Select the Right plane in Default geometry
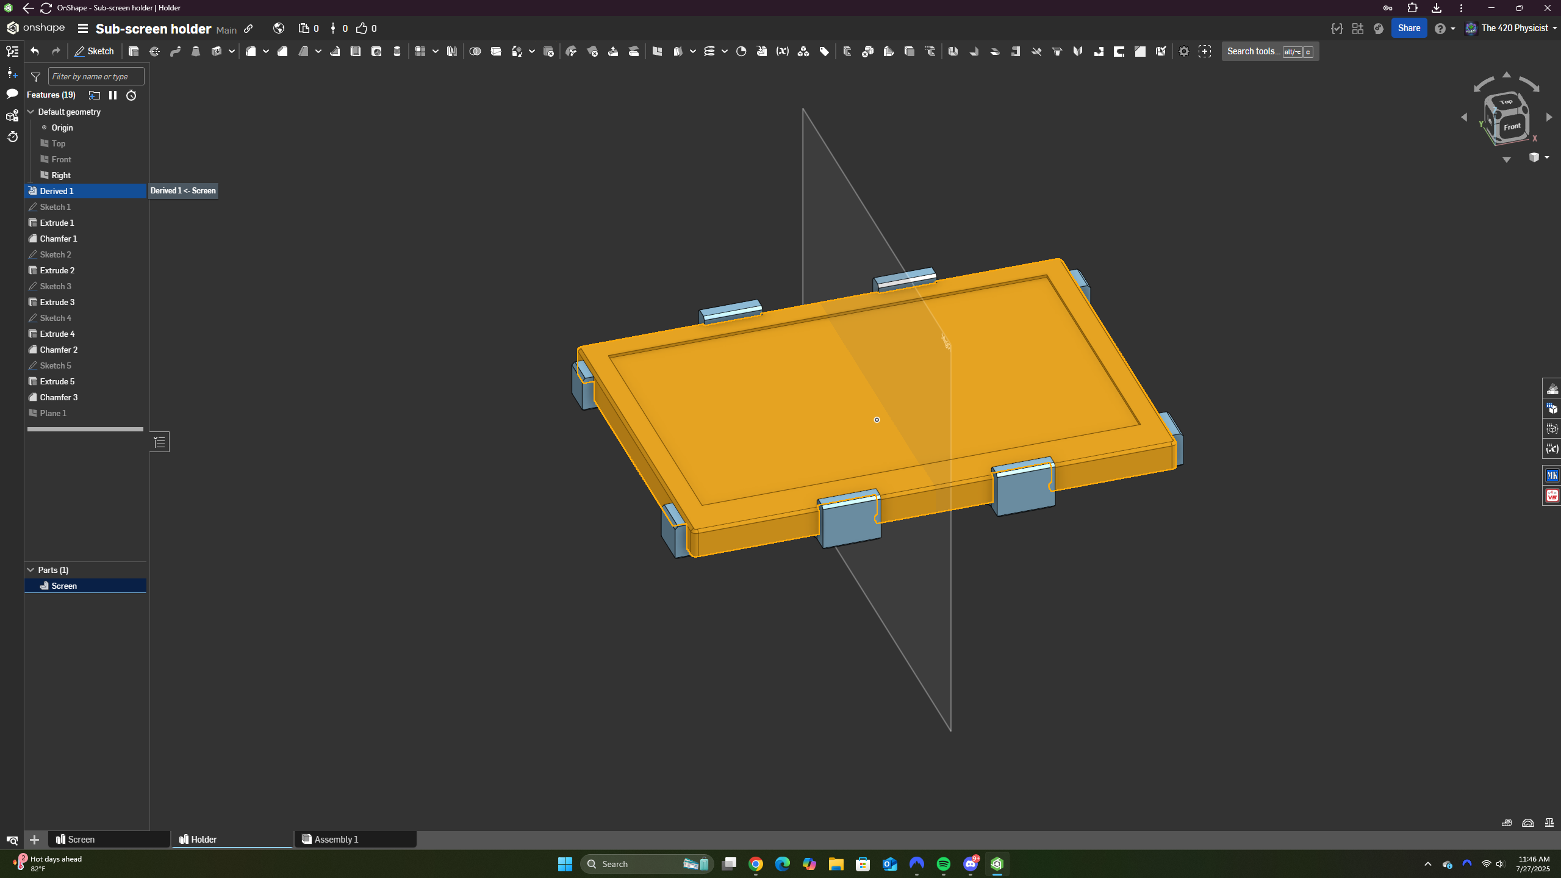1561x878 pixels. click(x=85, y=175)
